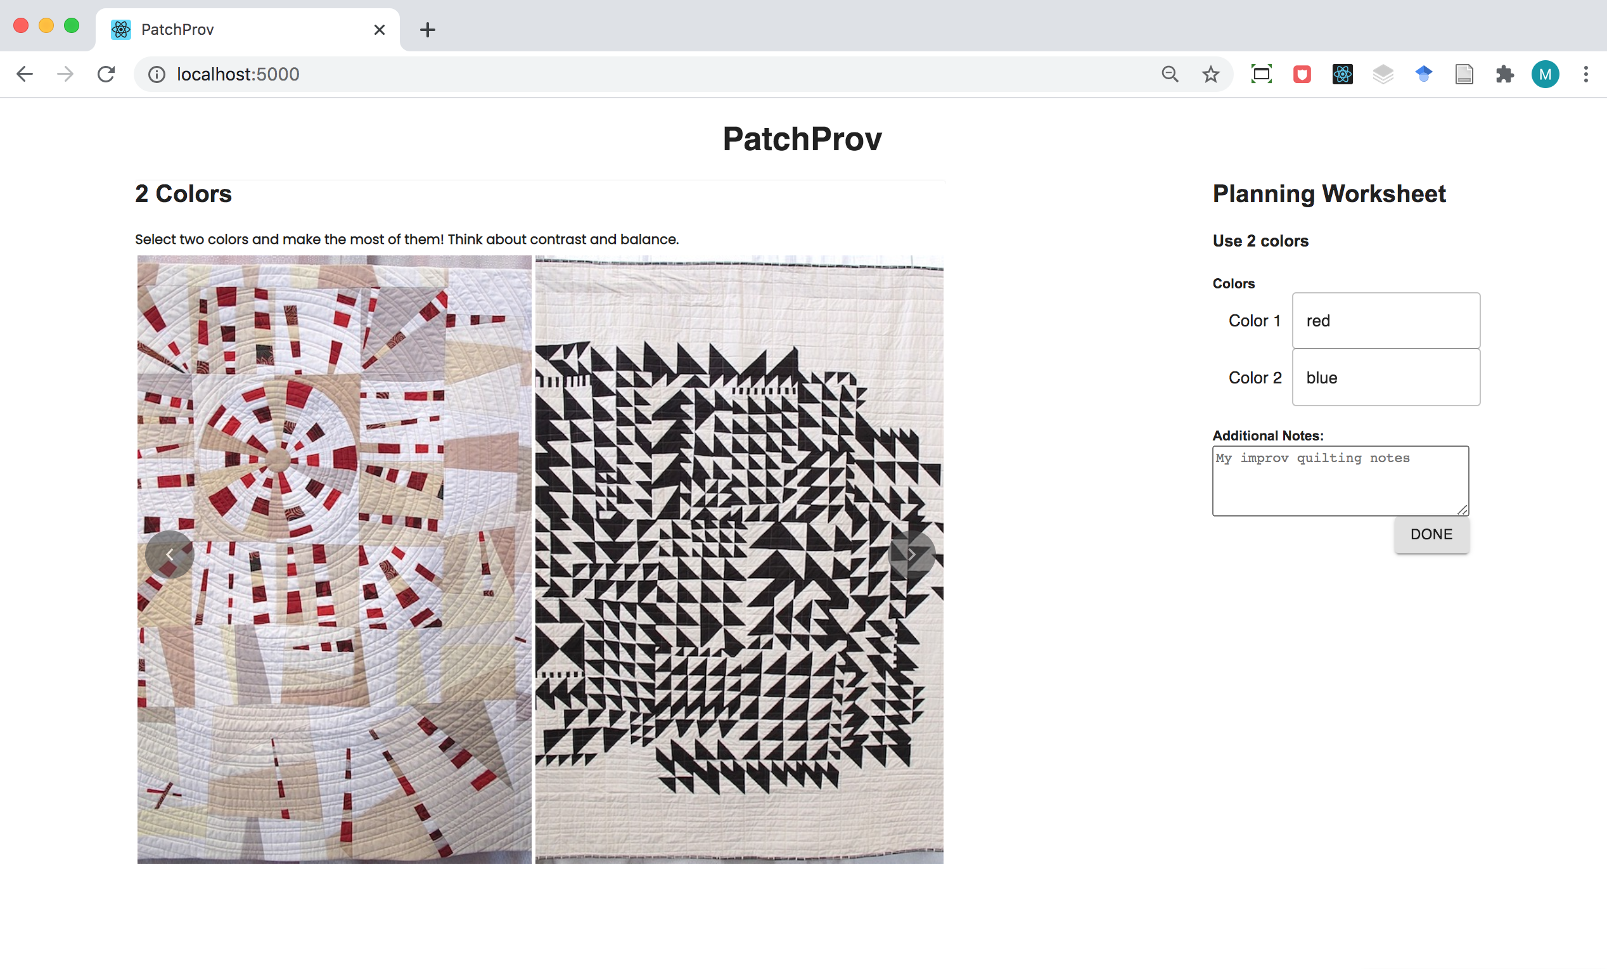This screenshot has height=969, width=1607.
Task: Click the DONE button
Action: point(1431,534)
